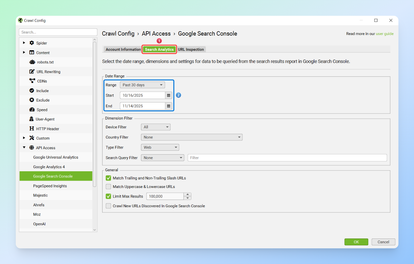The width and height of the screenshot is (414, 264).
Task: Click the Spider gear icon in sidebar
Action: click(32, 43)
